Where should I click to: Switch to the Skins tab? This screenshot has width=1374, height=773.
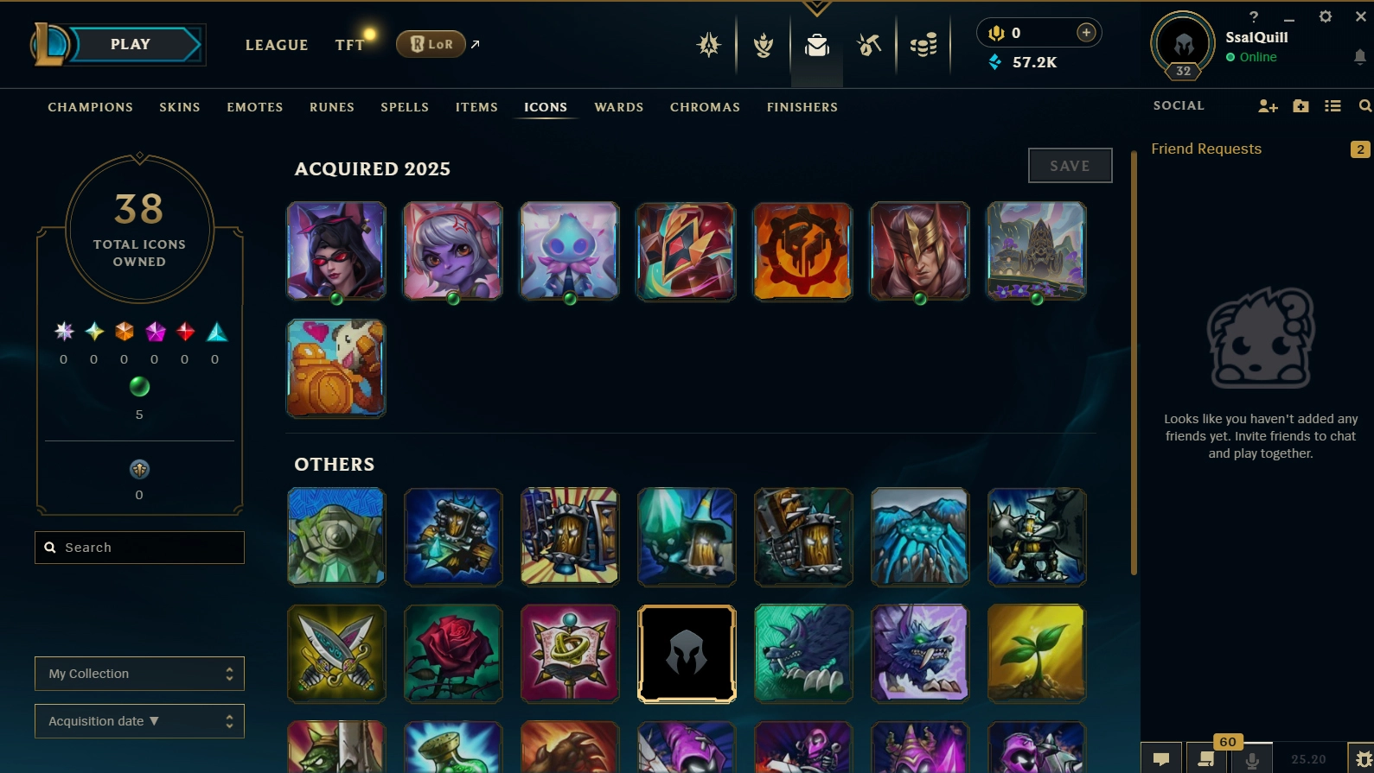coord(180,107)
